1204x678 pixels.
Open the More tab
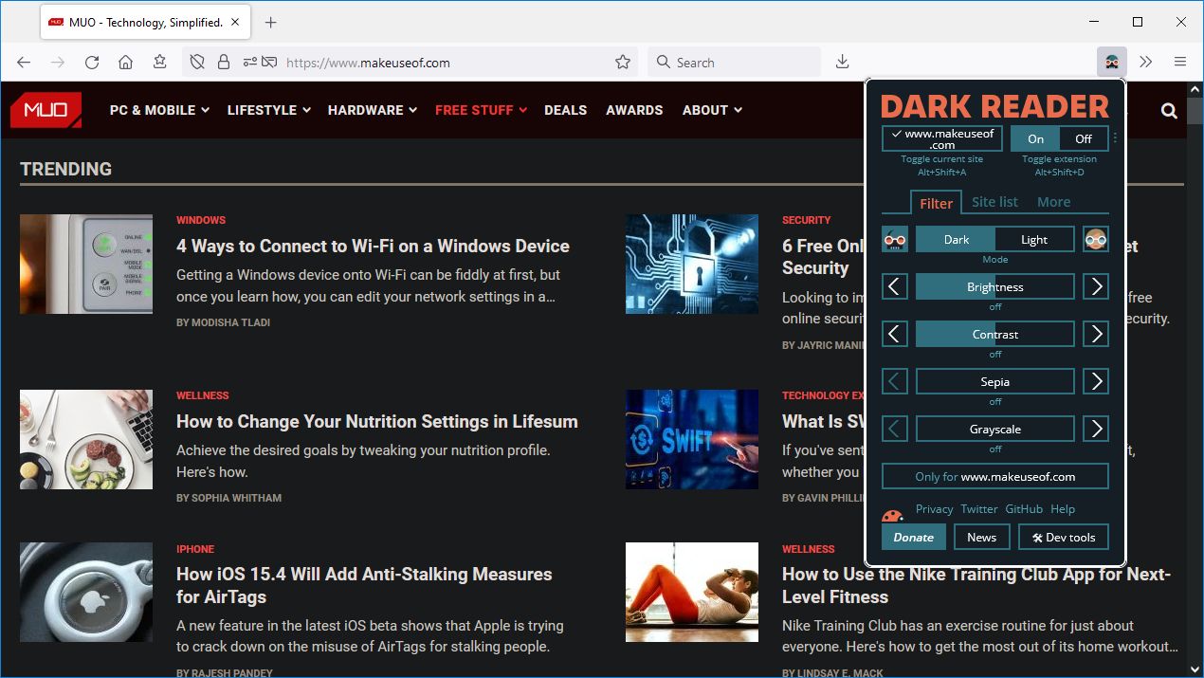[1053, 202]
